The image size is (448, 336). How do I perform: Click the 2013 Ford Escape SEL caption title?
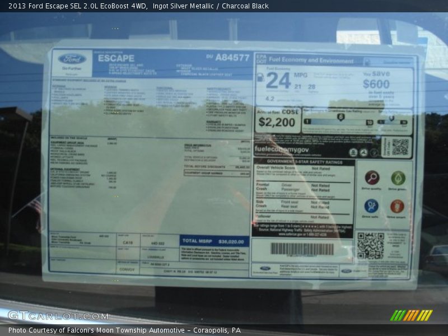(78, 6)
